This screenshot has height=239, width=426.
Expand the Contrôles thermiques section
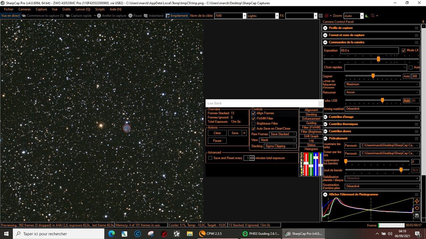(x=325, y=124)
